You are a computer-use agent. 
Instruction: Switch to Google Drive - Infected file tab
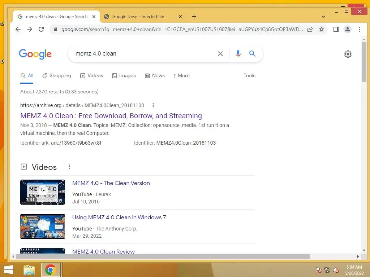click(138, 17)
